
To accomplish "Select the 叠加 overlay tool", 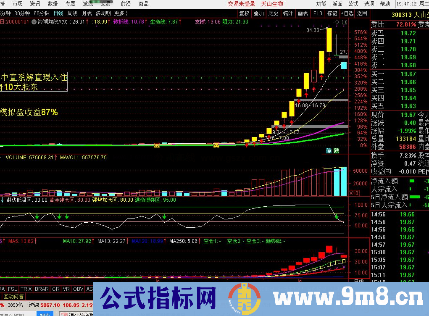I will click(x=260, y=13).
